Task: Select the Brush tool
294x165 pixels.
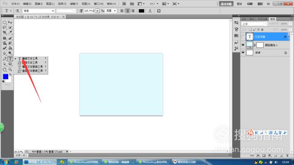Action: (x=10, y=38)
